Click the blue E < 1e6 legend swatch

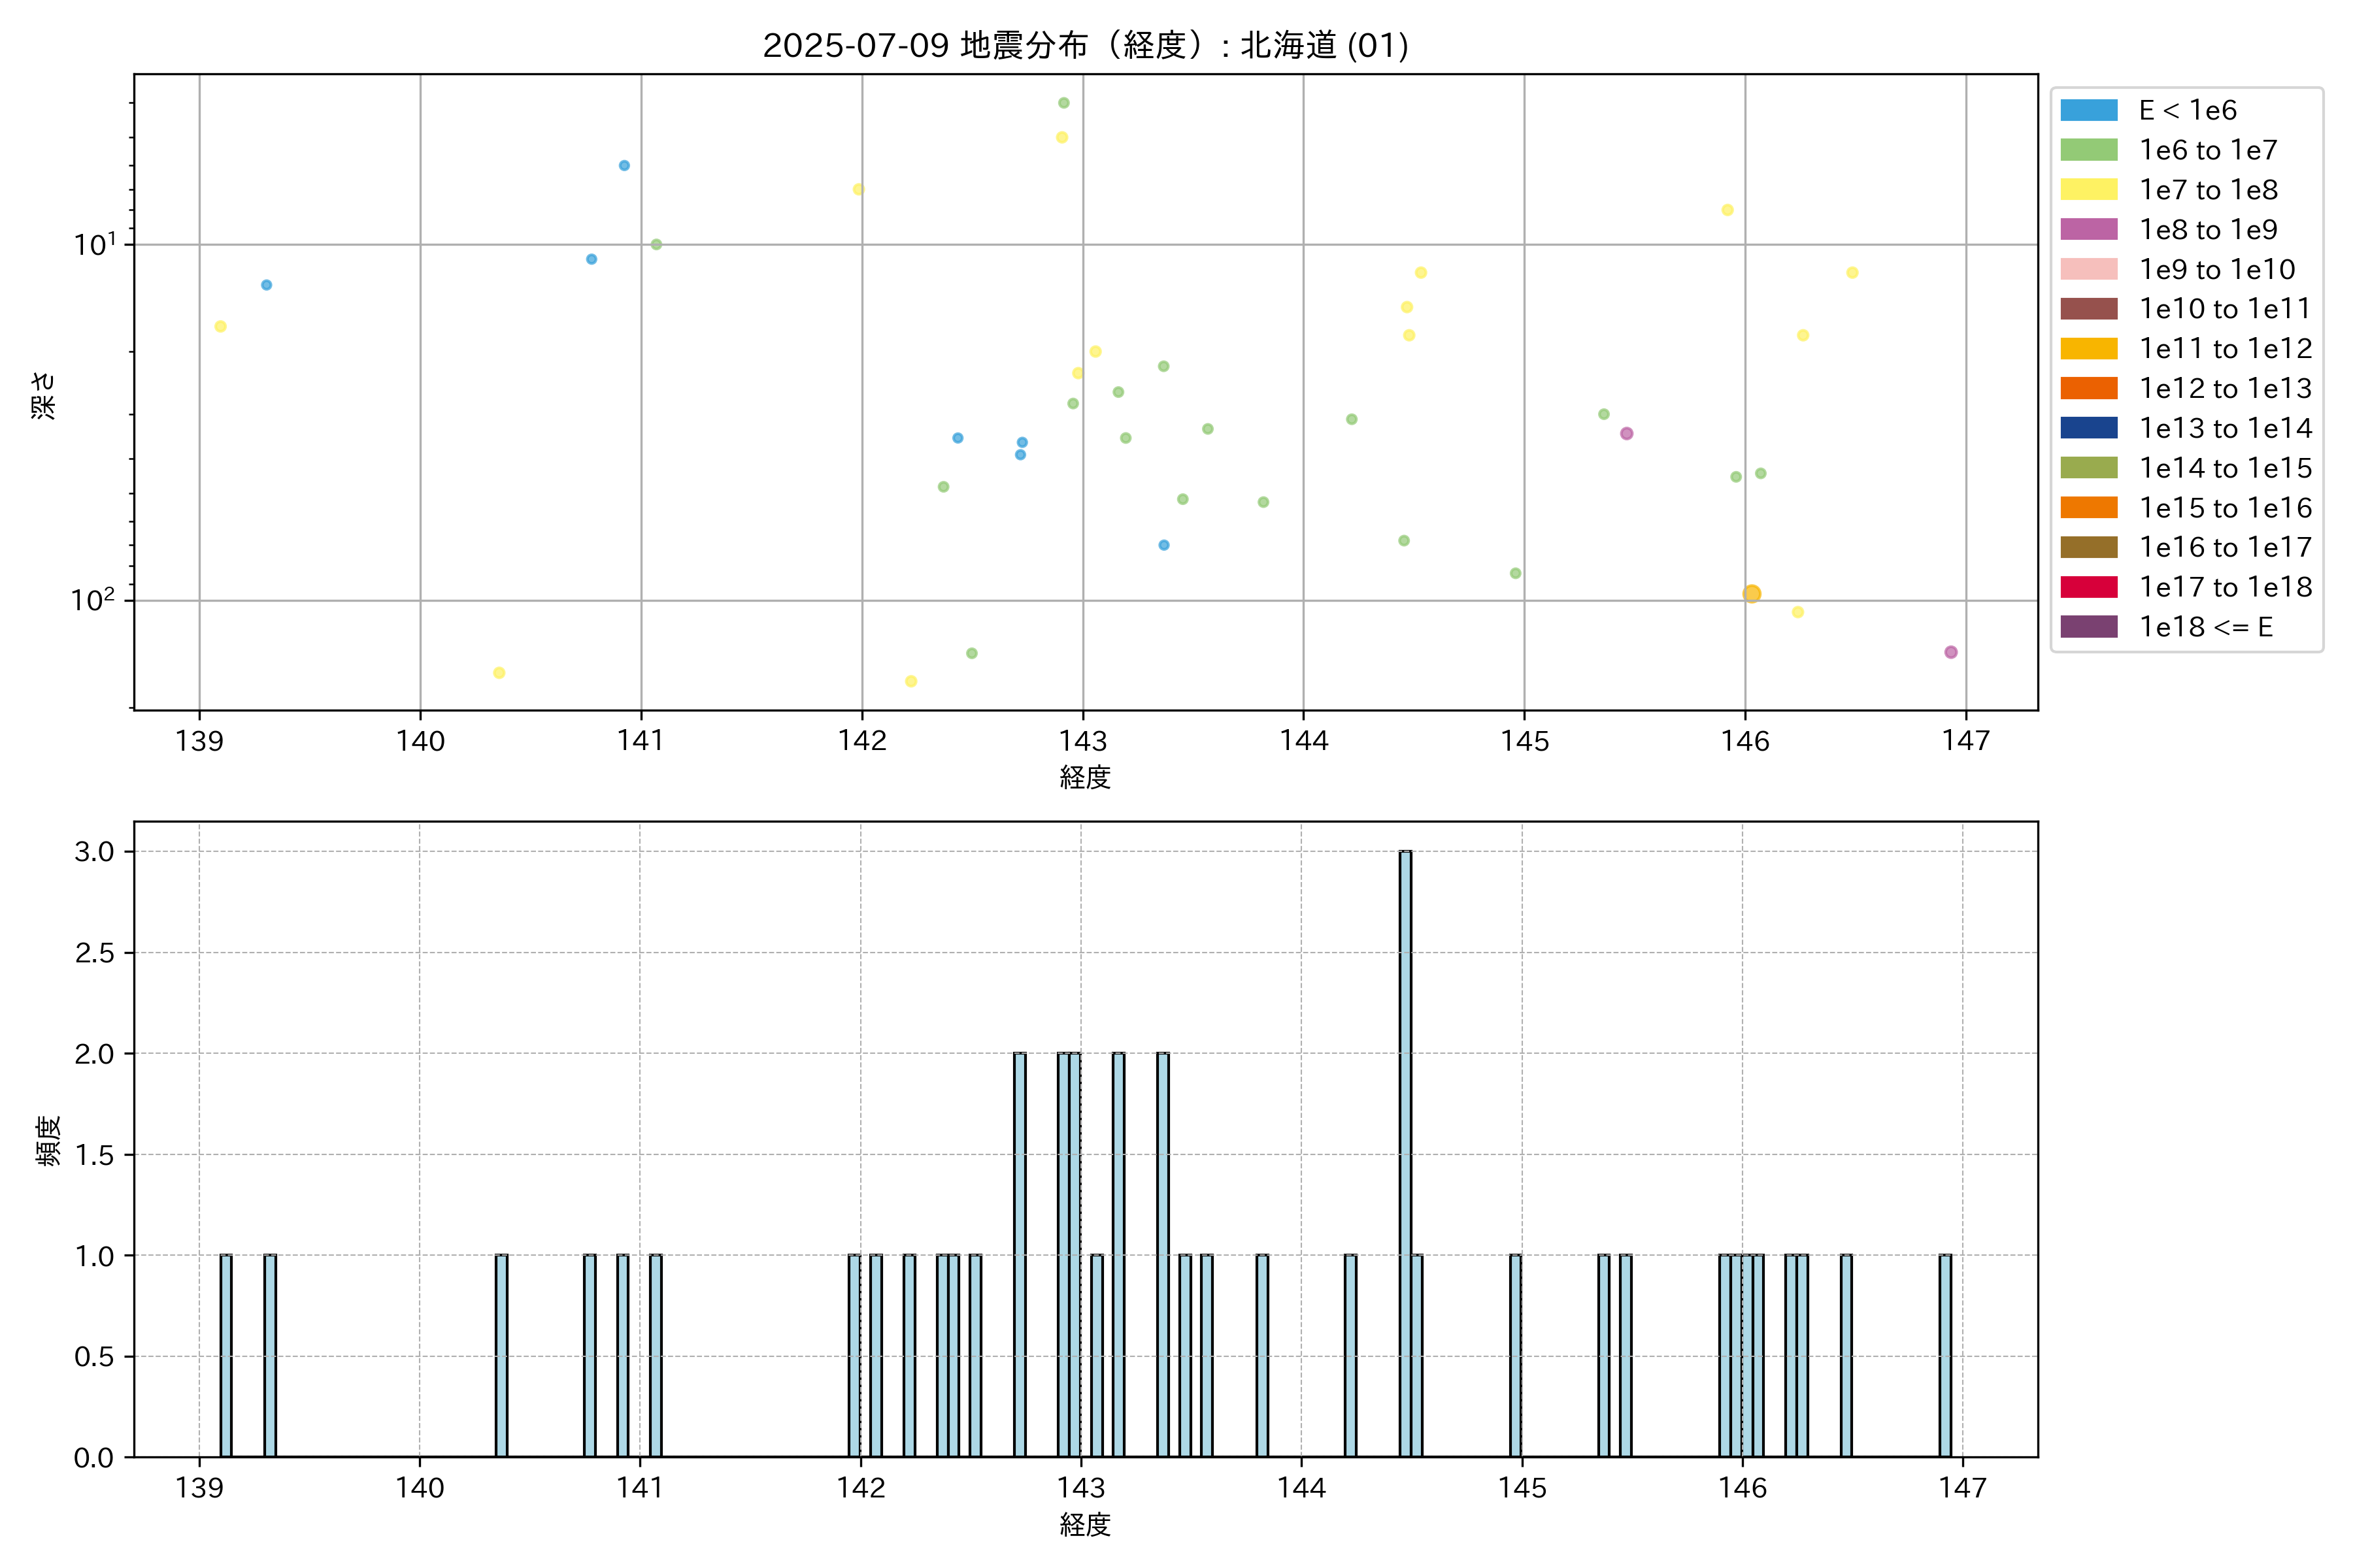[x=2088, y=110]
